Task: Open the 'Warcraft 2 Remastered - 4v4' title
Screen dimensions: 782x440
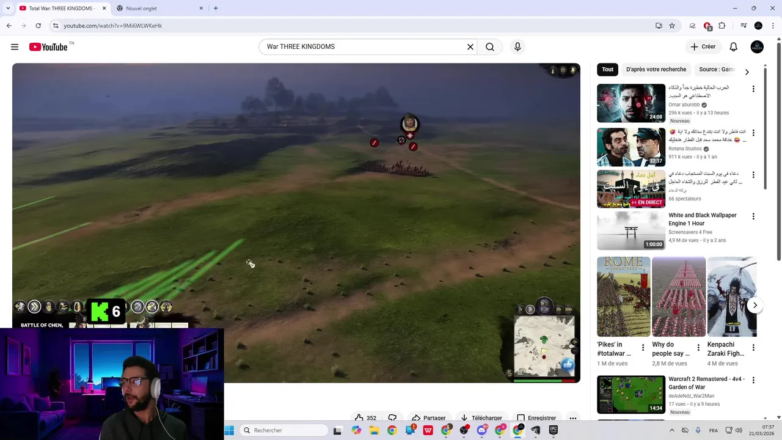Action: tap(706, 383)
